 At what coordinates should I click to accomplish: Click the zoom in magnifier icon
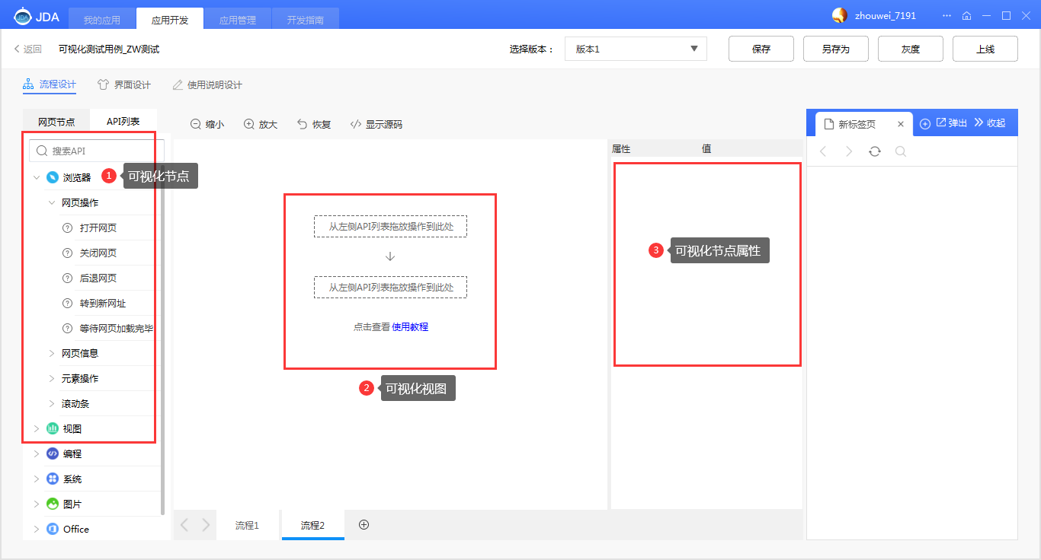pyautogui.click(x=249, y=124)
